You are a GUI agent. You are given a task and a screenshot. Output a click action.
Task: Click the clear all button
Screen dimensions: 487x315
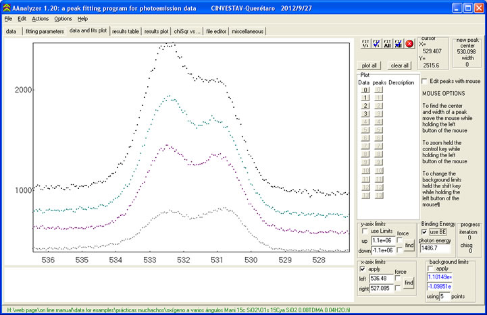[401, 65]
